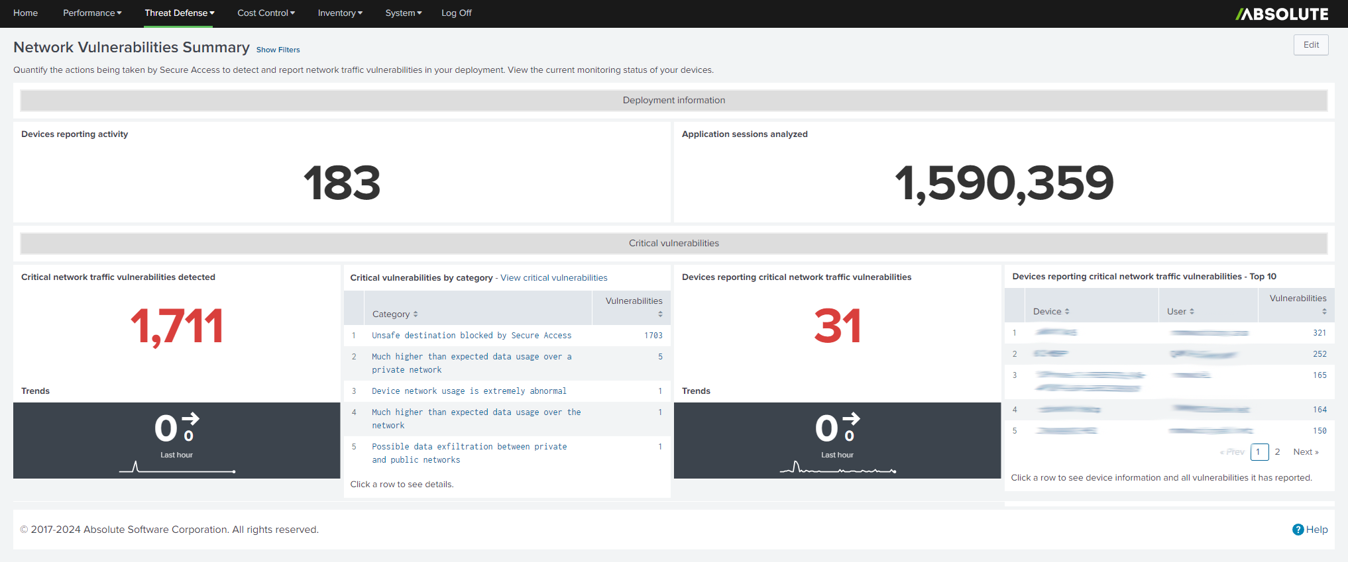Viewport: 1348px width, 562px height.
Task: Select Unsafe destination blocked row
Action: 471,336
